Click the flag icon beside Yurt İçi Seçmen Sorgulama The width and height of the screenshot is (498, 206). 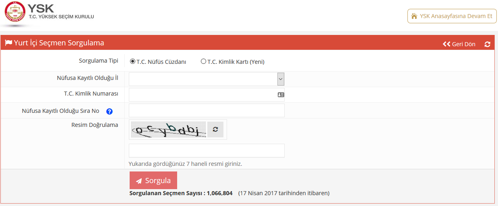click(x=8, y=43)
